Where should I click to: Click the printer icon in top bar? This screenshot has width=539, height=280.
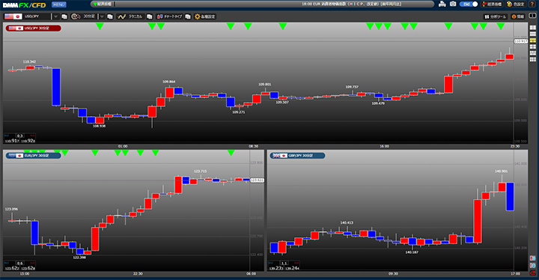(x=442, y=4)
